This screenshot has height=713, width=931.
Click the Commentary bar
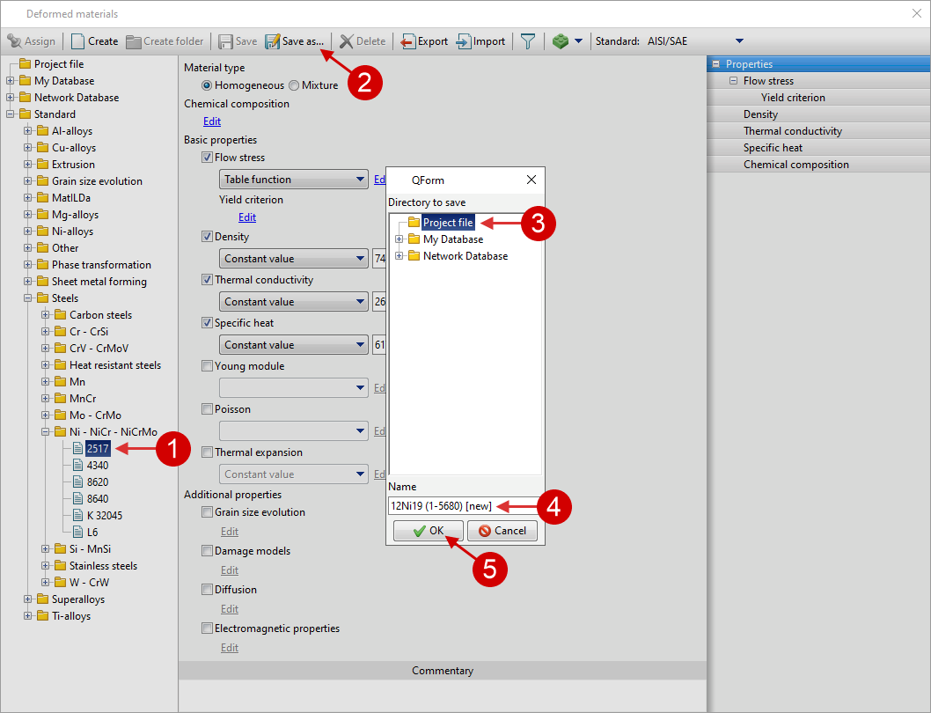442,671
